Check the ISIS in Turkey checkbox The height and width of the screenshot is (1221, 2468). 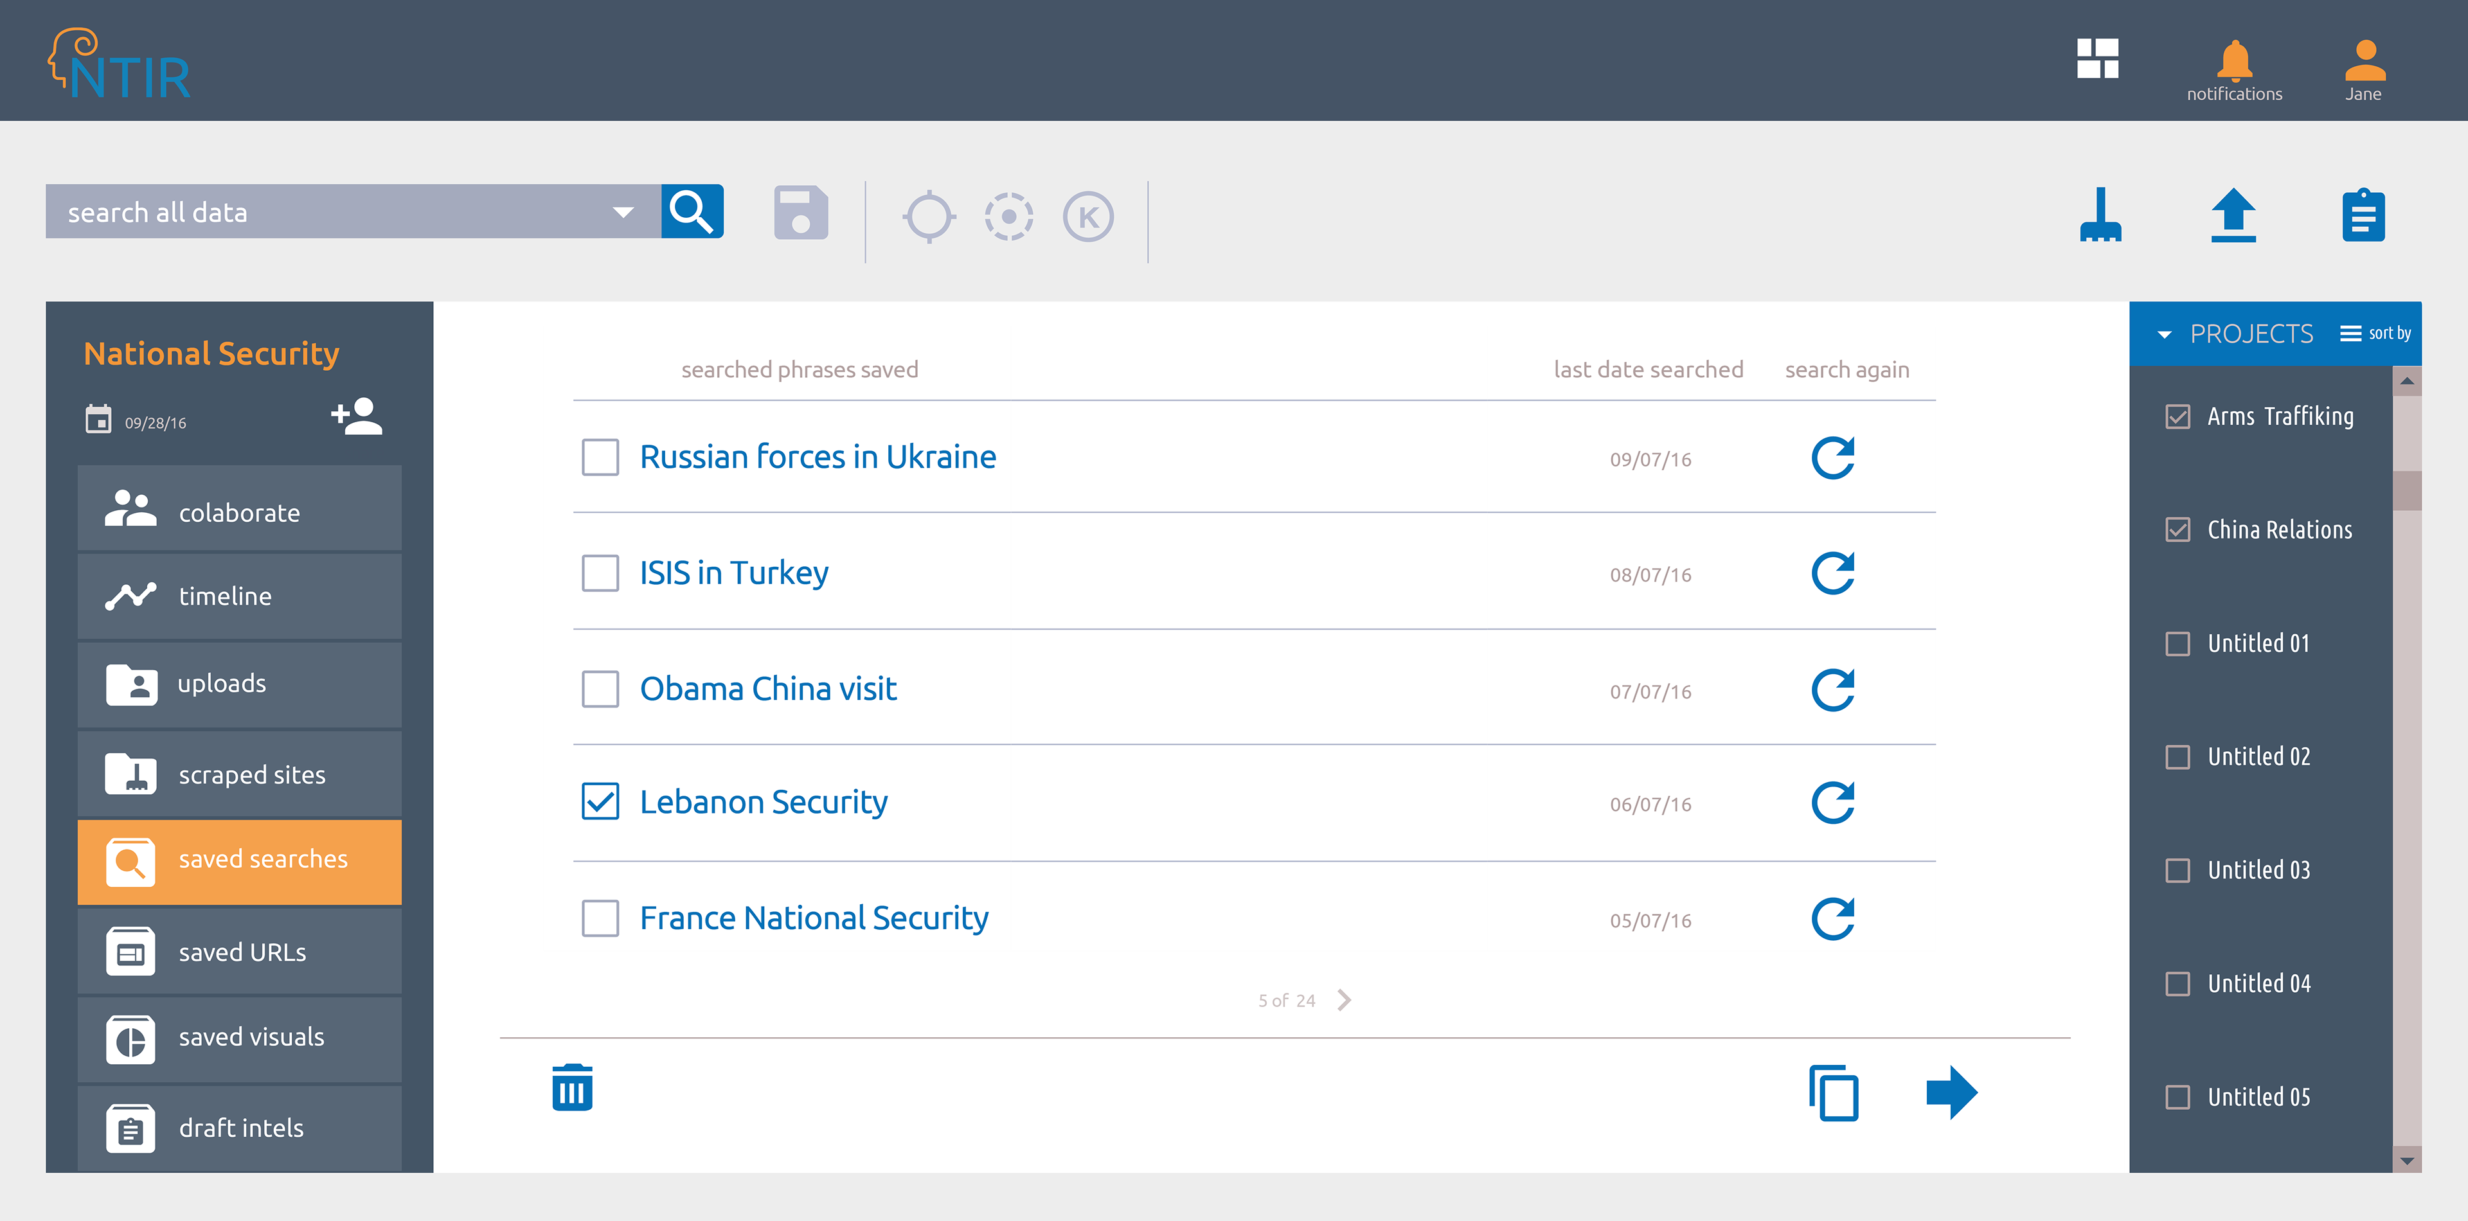[x=600, y=573]
